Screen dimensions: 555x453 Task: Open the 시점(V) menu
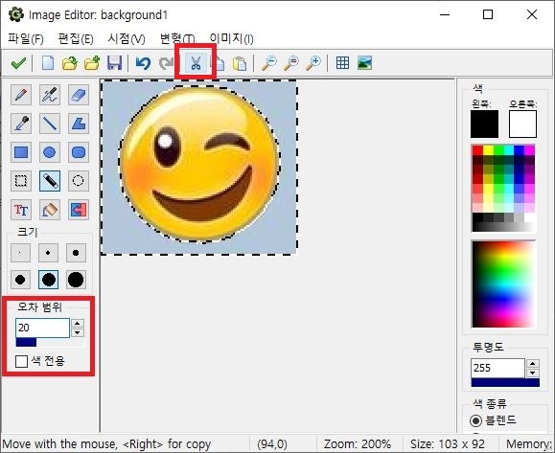pyautogui.click(x=127, y=38)
